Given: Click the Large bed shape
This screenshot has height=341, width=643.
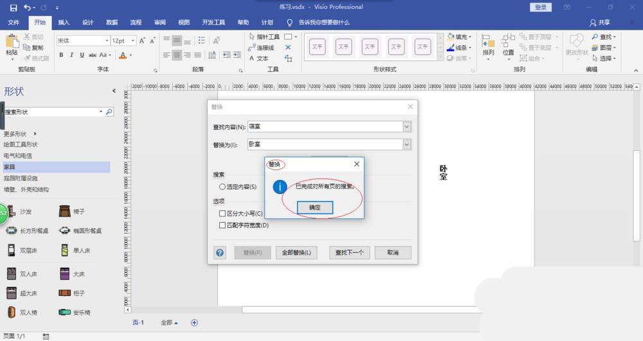Looking at the screenshot, I should (72, 274).
